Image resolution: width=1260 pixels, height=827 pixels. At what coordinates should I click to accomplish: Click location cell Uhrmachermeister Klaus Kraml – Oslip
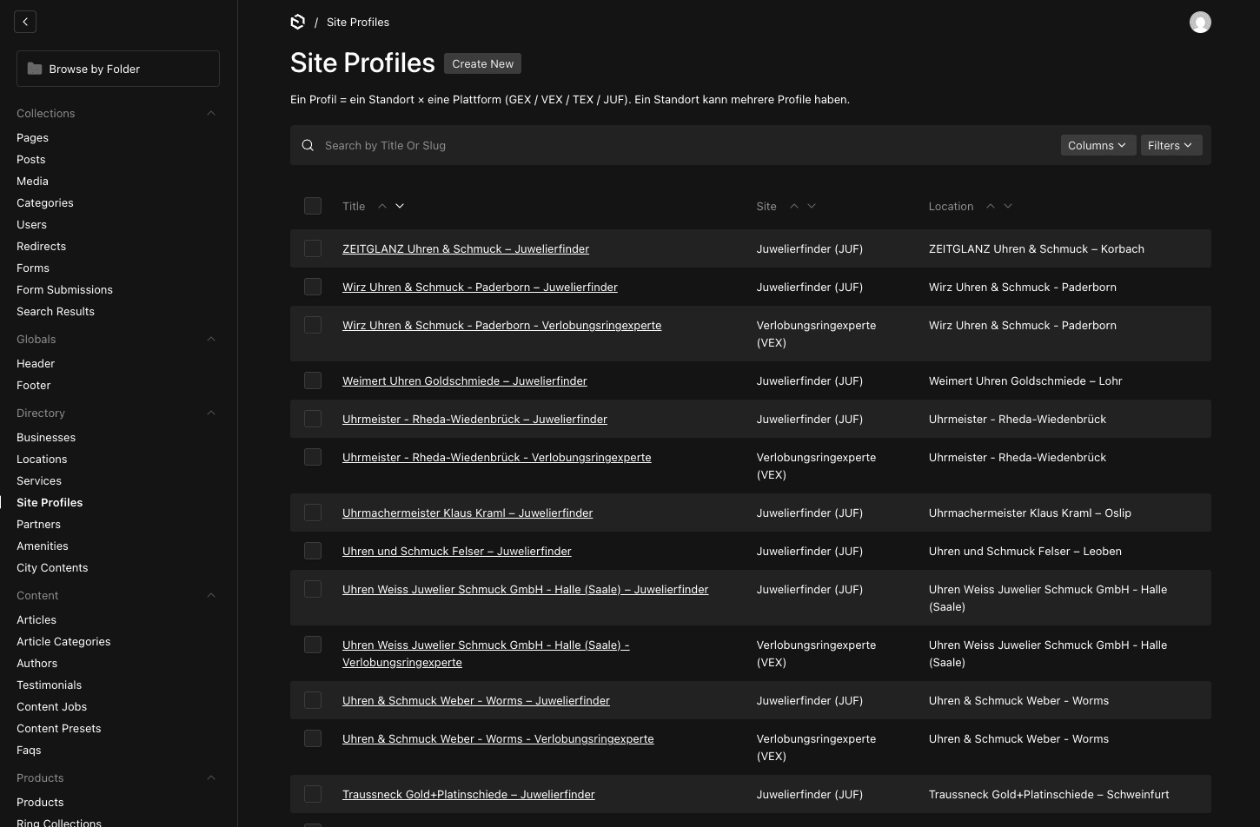click(x=1030, y=513)
